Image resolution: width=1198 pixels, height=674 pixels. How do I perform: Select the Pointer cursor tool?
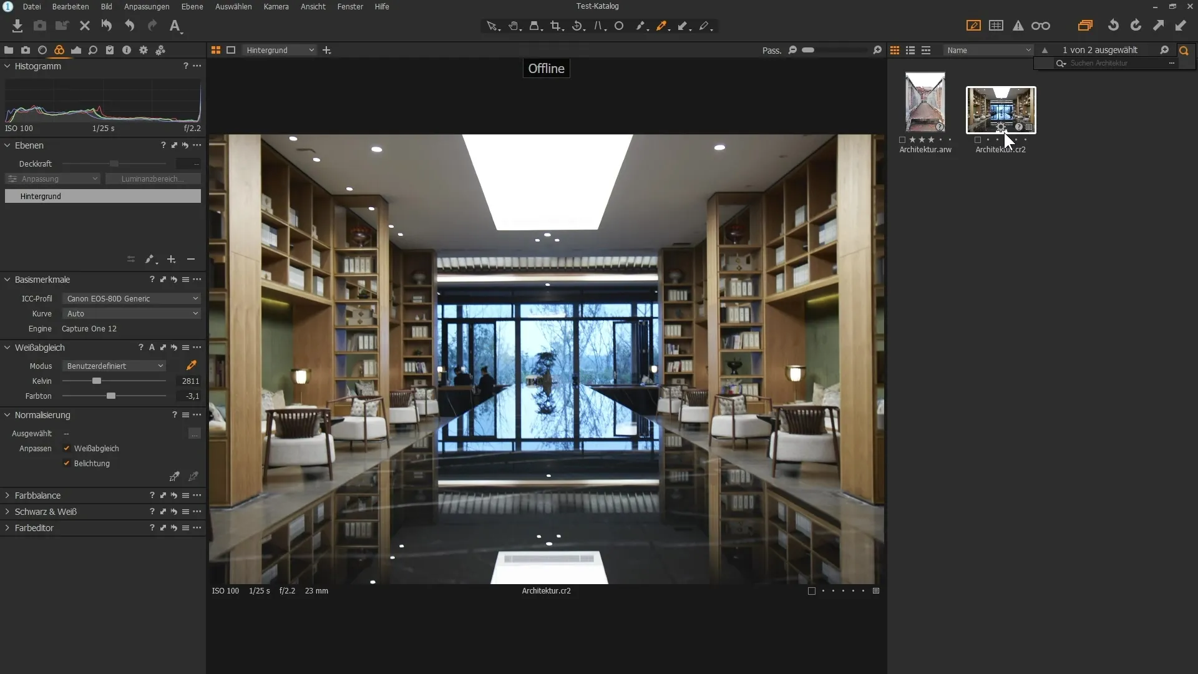[493, 26]
